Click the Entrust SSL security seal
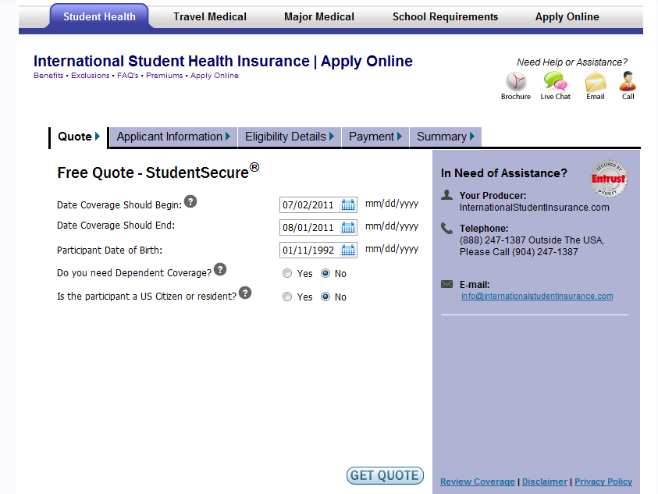The height and width of the screenshot is (494, 658). tap(609, 179)
